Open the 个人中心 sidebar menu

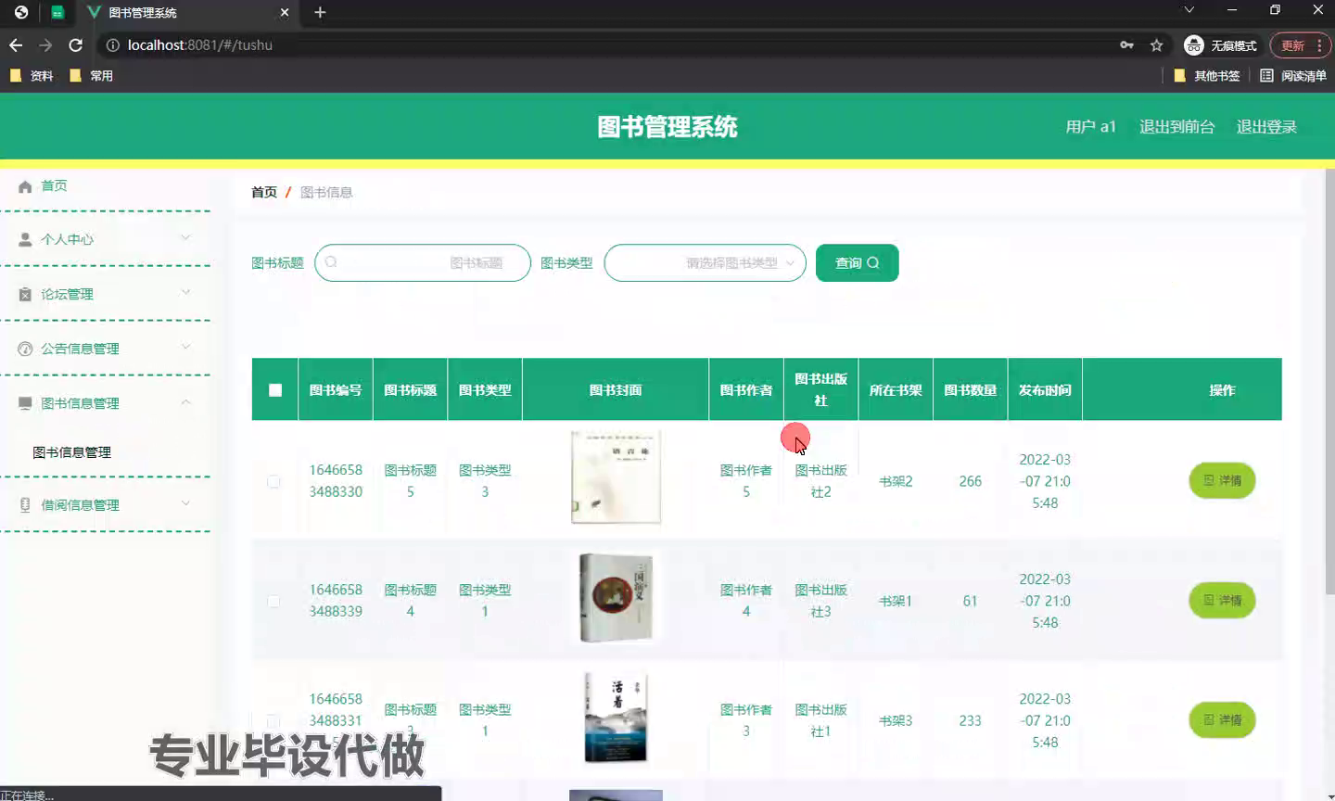pyautogui.click(x=106, y=239)
